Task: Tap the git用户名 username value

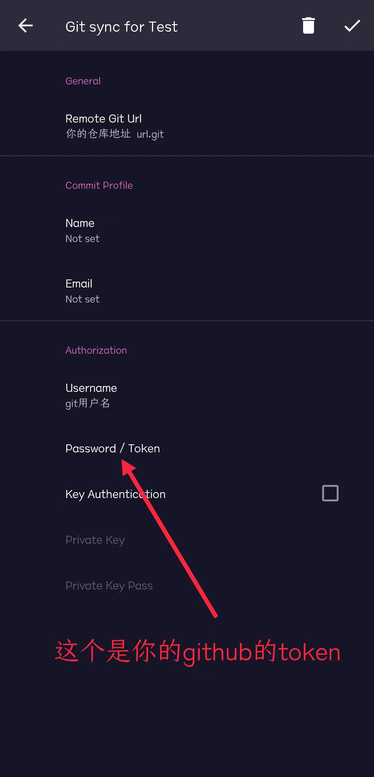Action: pyautogui.click(x=88, y=403)
